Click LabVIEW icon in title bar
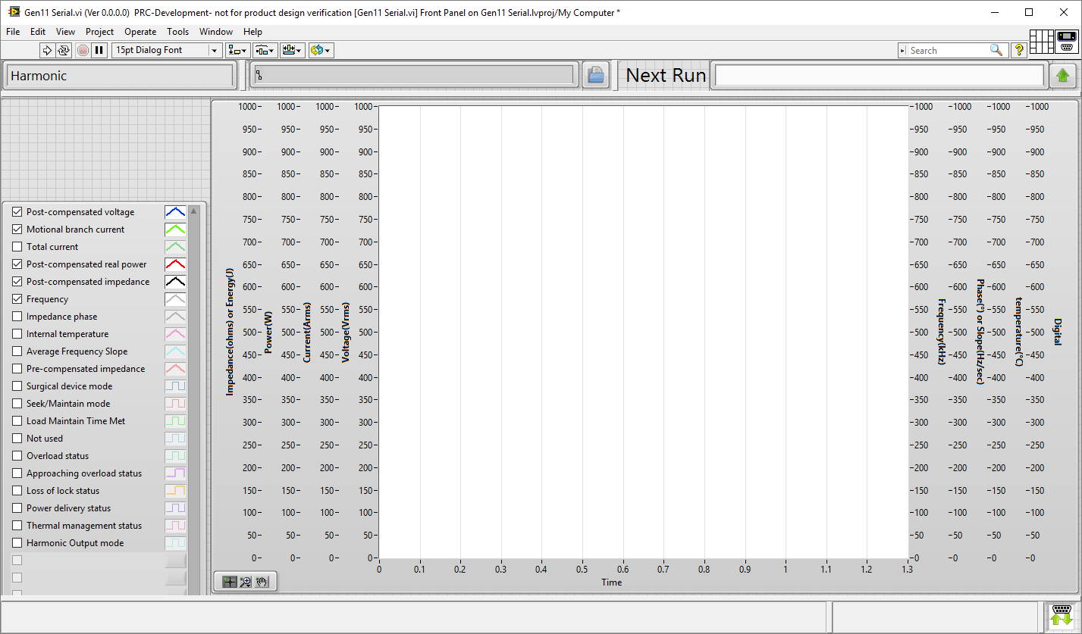This screenshot has width=1082, height=634. pyautogui.click(x=14, y=12)
